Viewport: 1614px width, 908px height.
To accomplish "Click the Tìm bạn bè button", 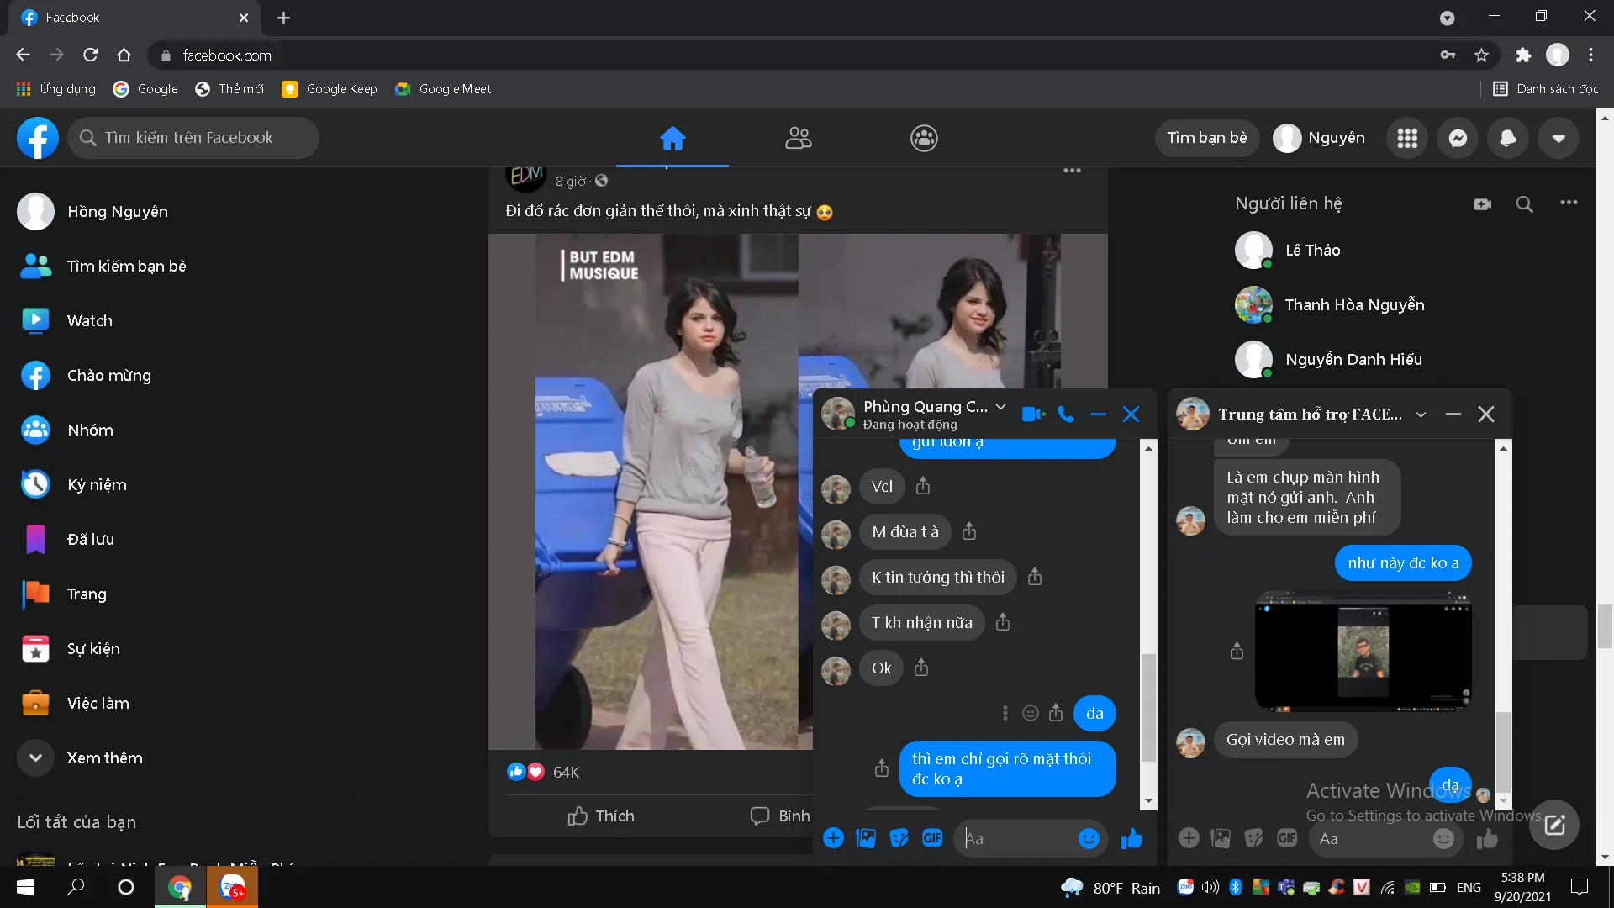I will coord(1206,138).
